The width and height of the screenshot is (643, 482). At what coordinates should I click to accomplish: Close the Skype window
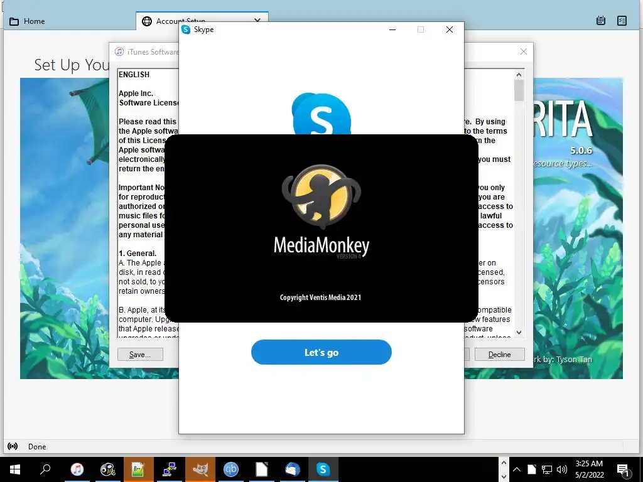[x=450, y=29]
